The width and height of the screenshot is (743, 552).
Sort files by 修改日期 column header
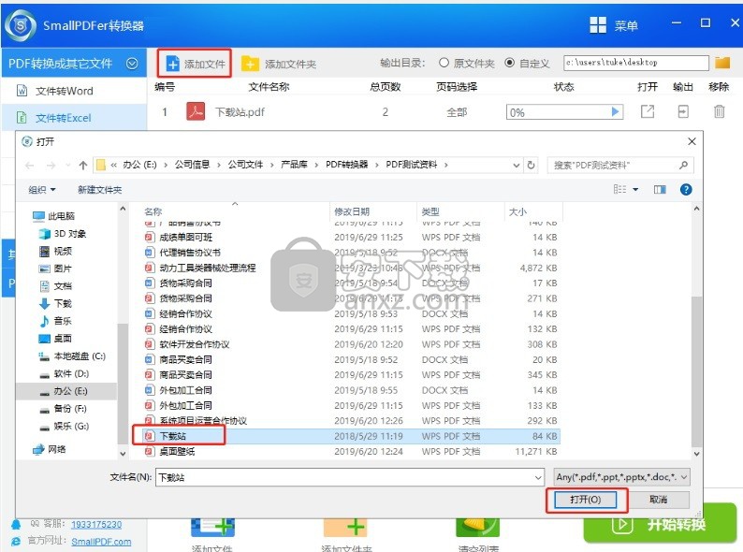tap(351, 211)
